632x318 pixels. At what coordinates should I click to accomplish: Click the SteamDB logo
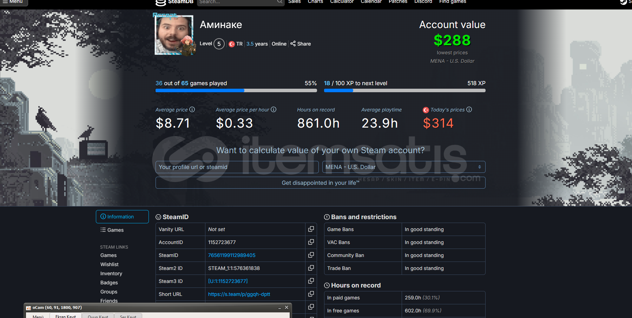pyautogui.click(x=175, y=2)
